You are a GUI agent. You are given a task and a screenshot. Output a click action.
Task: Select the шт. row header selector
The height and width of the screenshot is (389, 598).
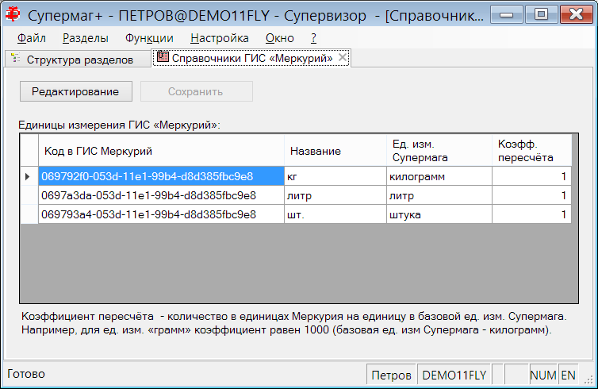coord(29,214)
